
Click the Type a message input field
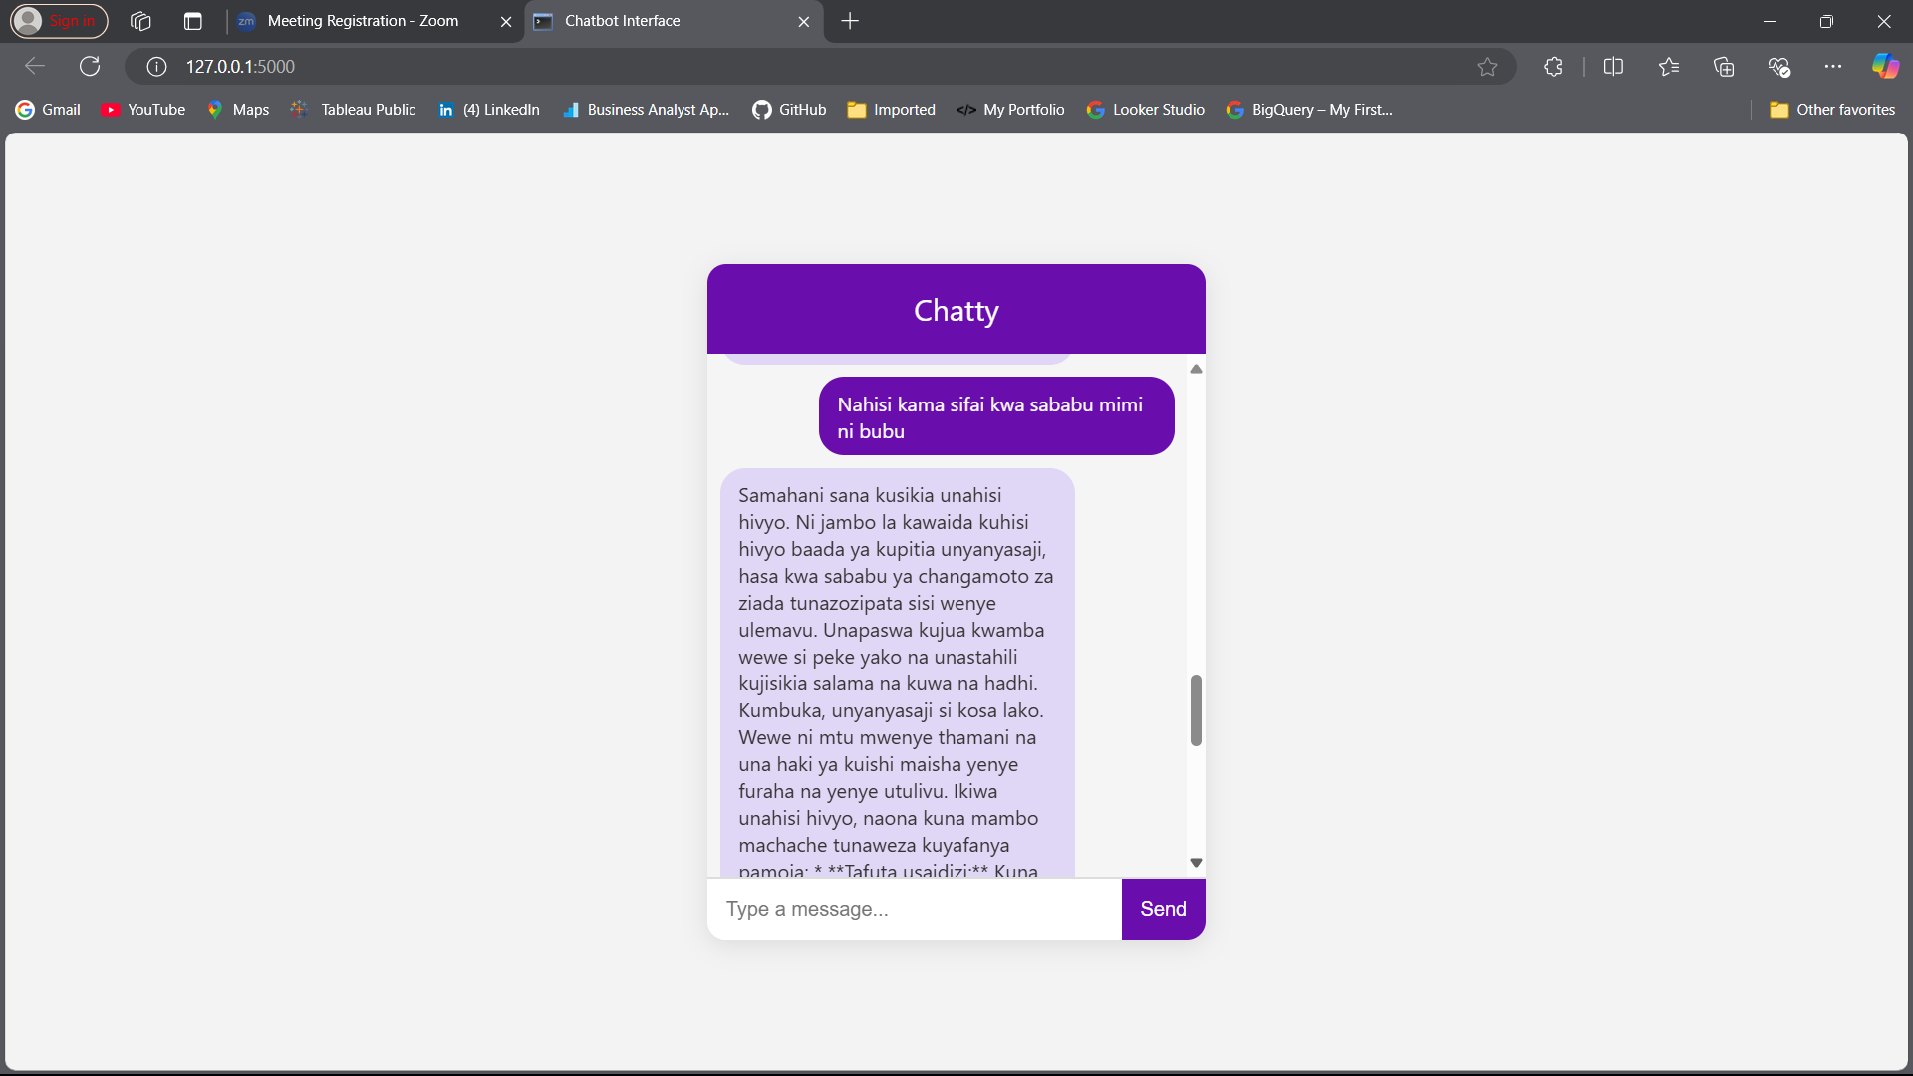click(914, 909)
